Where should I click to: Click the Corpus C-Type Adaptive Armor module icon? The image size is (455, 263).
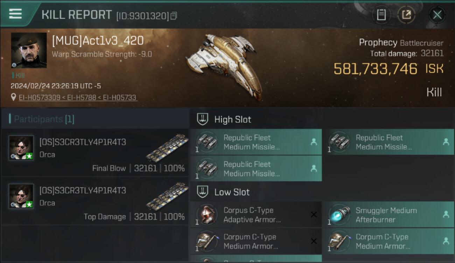pyautogui.click(x=206, y=215)
